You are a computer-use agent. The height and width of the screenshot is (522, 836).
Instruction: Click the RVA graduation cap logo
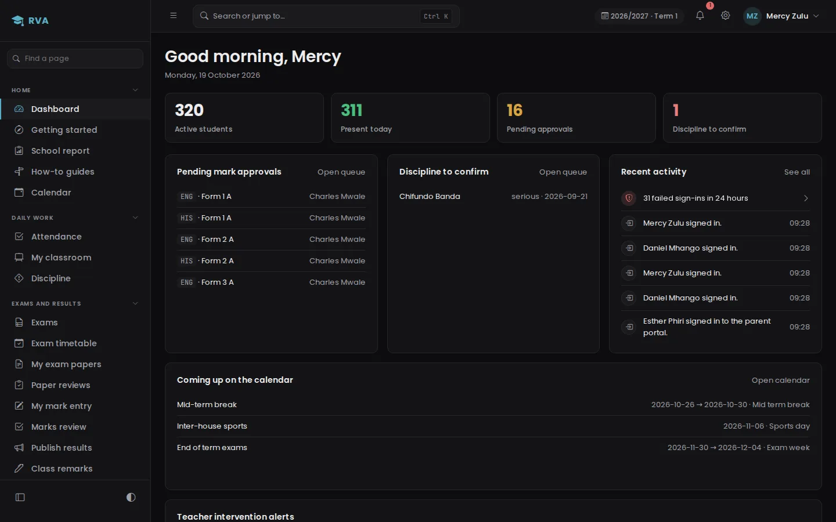18,21
